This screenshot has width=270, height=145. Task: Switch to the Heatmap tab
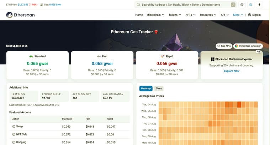[x=146, y=88]
